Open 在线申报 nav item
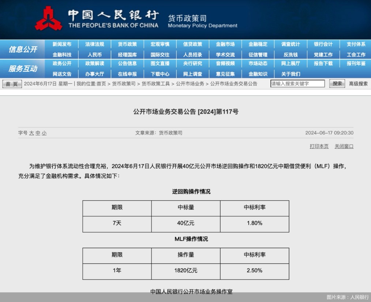 pyautogui.click(x=127, y=74)
